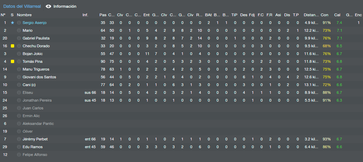Image resolution: width=363 pixels, height=162 pixels.
Task: Sort by the Pas column header
Action: click(x=103, y=15)
